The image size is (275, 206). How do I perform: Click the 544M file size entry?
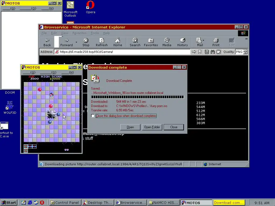tap(200, 107)
